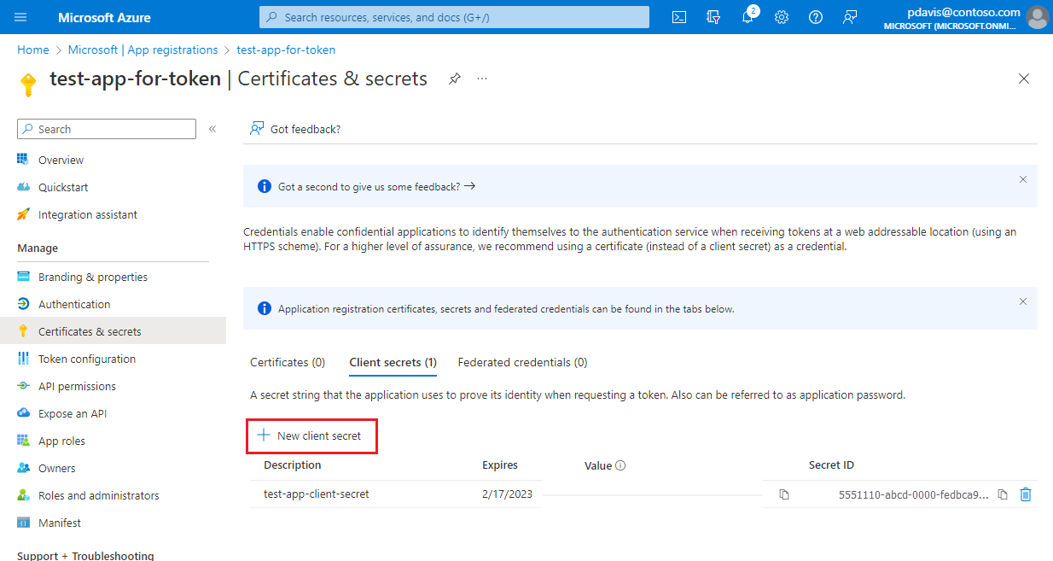The image size is (1053, 561).
Task: Switch to the Federated credentials (0) tab
Action: pos(522,362)
